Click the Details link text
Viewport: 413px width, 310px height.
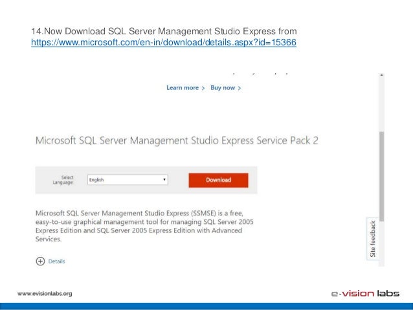tap(56, 261)
